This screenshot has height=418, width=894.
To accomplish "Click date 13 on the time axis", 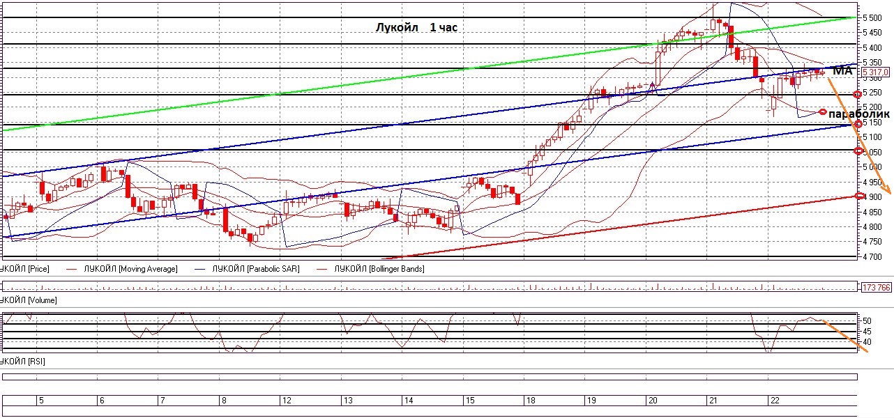I will click(x=347, y=401).
